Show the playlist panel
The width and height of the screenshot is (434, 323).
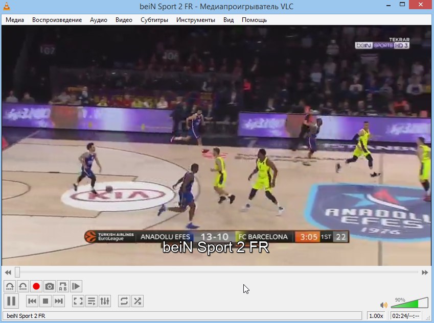tap(92, 301)
